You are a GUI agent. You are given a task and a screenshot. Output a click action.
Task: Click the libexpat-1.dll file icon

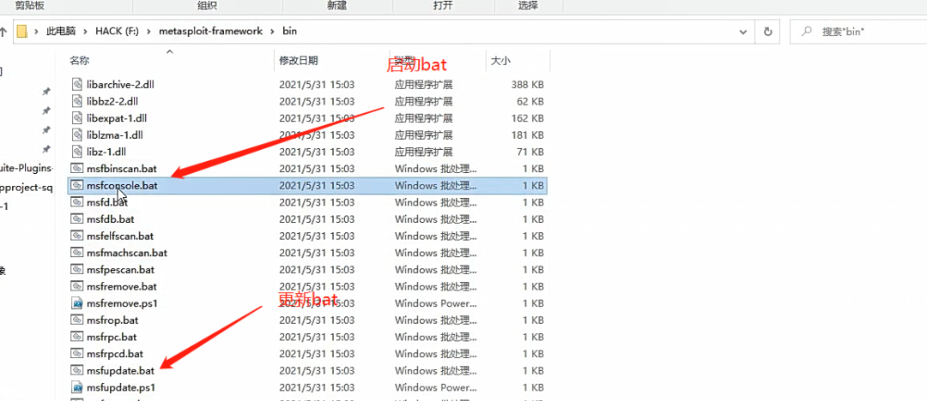coord(77,118)
